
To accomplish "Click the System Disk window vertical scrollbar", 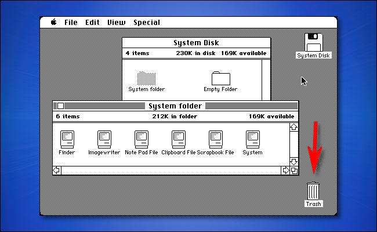I will point(266,80).
